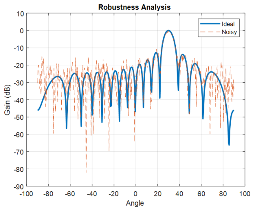254x211 pixels.
Task: Click the blue Ideal line sample in legend
Action: click(x=210, y=24)
